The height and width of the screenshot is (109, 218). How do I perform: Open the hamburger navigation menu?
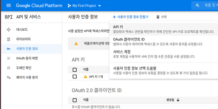[9, 6]
